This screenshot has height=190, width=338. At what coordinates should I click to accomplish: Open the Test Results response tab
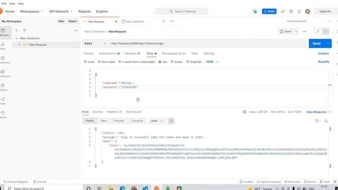(134, 112)
